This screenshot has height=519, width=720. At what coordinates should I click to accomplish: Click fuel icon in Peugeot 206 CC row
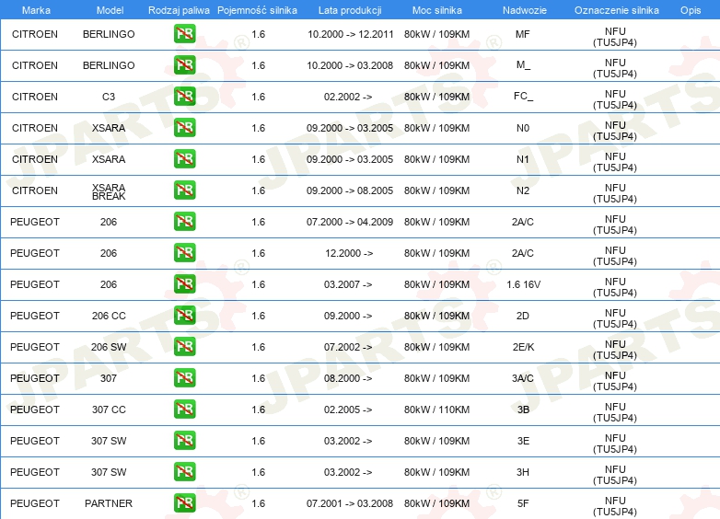click(184, 316)
